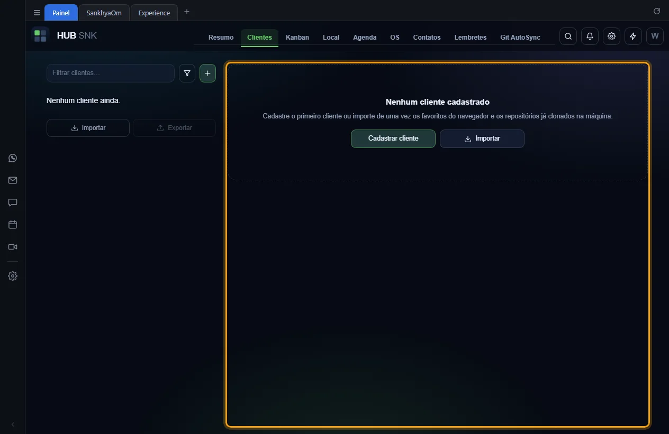Open the hamburger menu beside Painel tab
The width and height of the screenshot is (669, 434).
37,13
